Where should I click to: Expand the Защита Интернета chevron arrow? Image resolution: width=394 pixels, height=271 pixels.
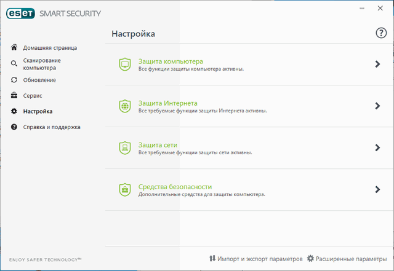(x=377, y=106)
